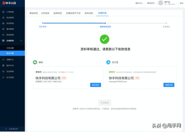
Task: Open 赚钱百科 link in header
Action: tap(151, 3)
